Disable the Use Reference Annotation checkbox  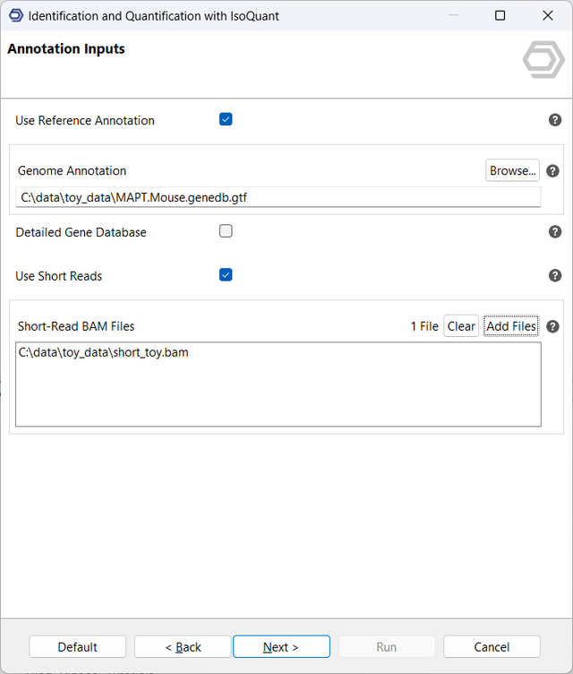(x=226, y=119)
